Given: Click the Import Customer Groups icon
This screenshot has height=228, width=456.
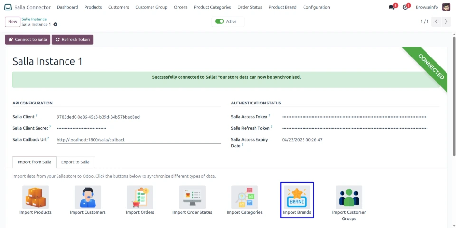Looking at the screenshot, I should (x=349, y=197).
